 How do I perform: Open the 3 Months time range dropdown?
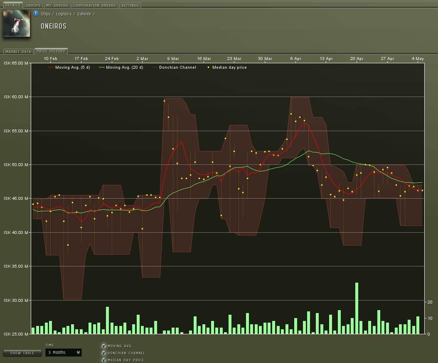(63, 353)
